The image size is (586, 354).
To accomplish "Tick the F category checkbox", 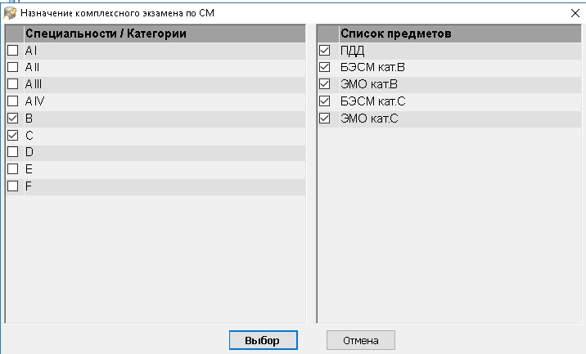I will click(13, 186).
